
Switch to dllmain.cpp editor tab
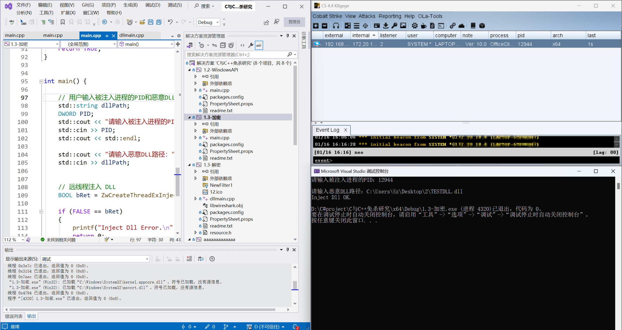[x=131, y=35]
